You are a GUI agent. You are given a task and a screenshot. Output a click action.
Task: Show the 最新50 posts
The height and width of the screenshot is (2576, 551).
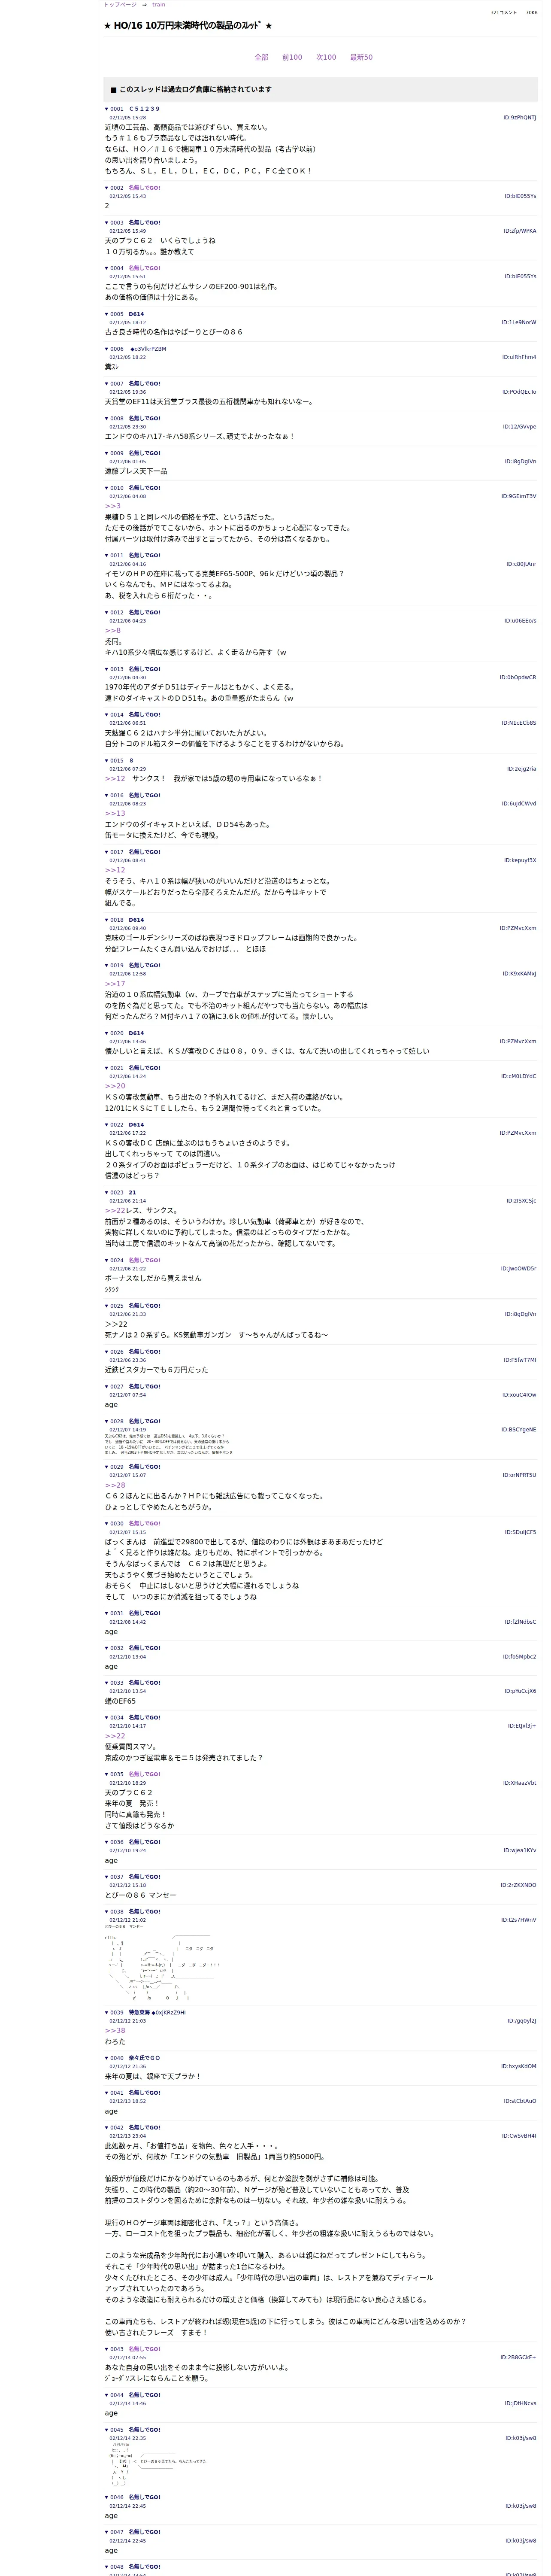(x=361, y=57)
